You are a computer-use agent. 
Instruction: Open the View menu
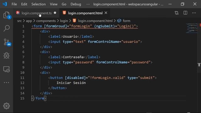54,4
